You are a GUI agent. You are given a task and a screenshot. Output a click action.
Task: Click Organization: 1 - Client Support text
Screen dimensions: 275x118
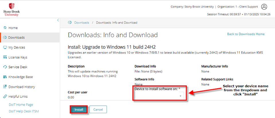tap(238, 7)
